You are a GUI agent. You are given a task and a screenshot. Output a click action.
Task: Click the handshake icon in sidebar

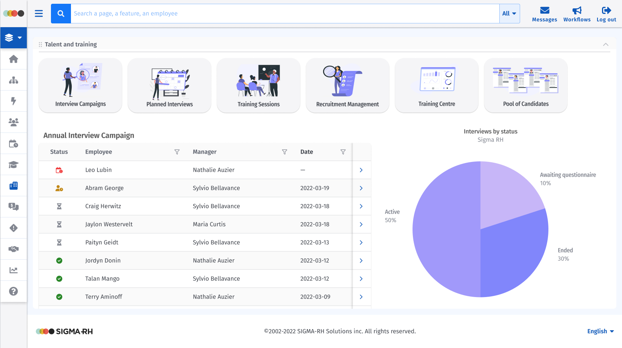point(14,249)
